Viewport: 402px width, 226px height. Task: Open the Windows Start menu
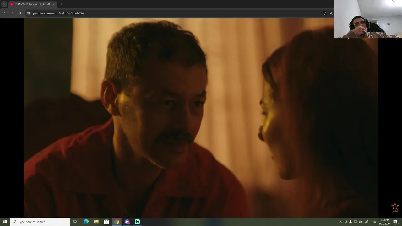pos(5,222)
